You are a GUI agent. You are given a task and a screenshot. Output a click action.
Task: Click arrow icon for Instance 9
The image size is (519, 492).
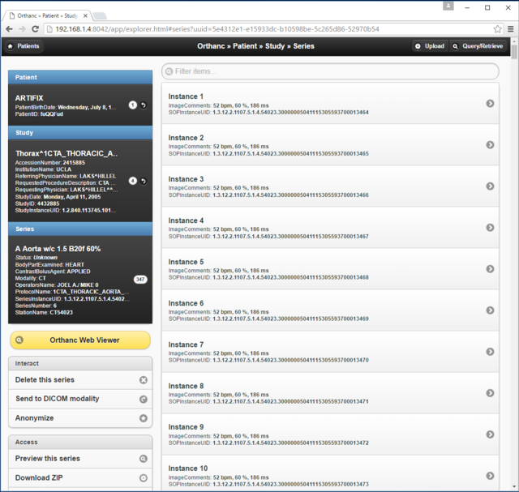pyautogui.click(x=490, y=434)
